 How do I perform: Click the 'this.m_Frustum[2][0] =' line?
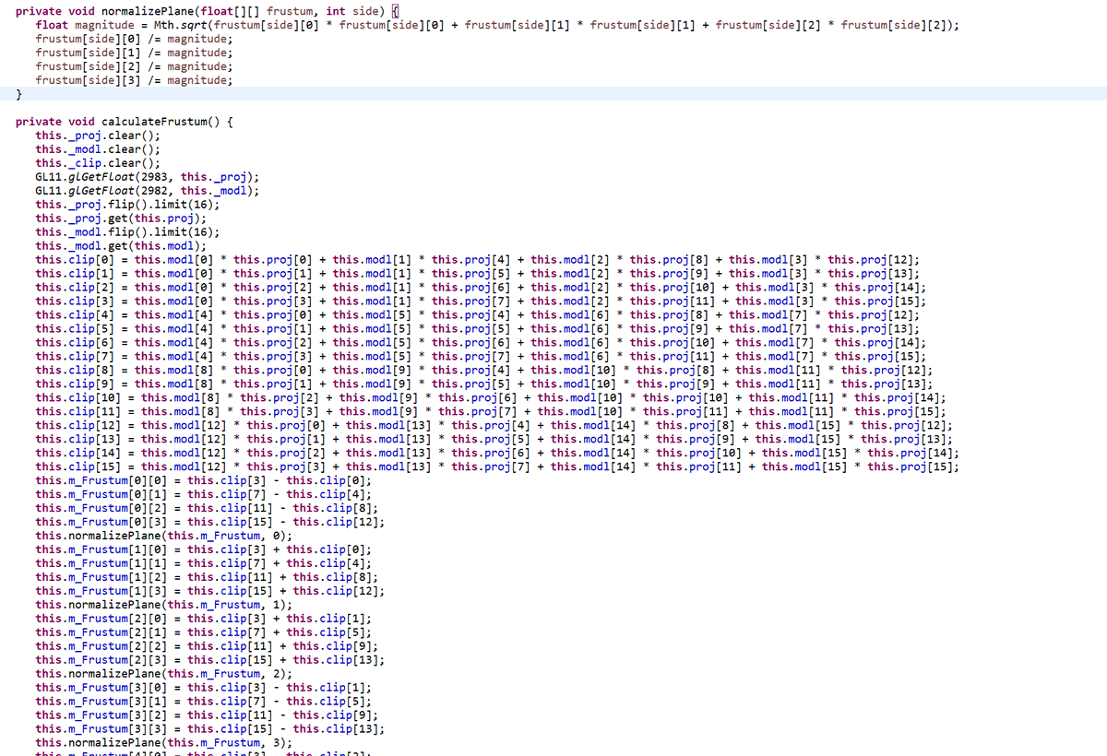203,619
